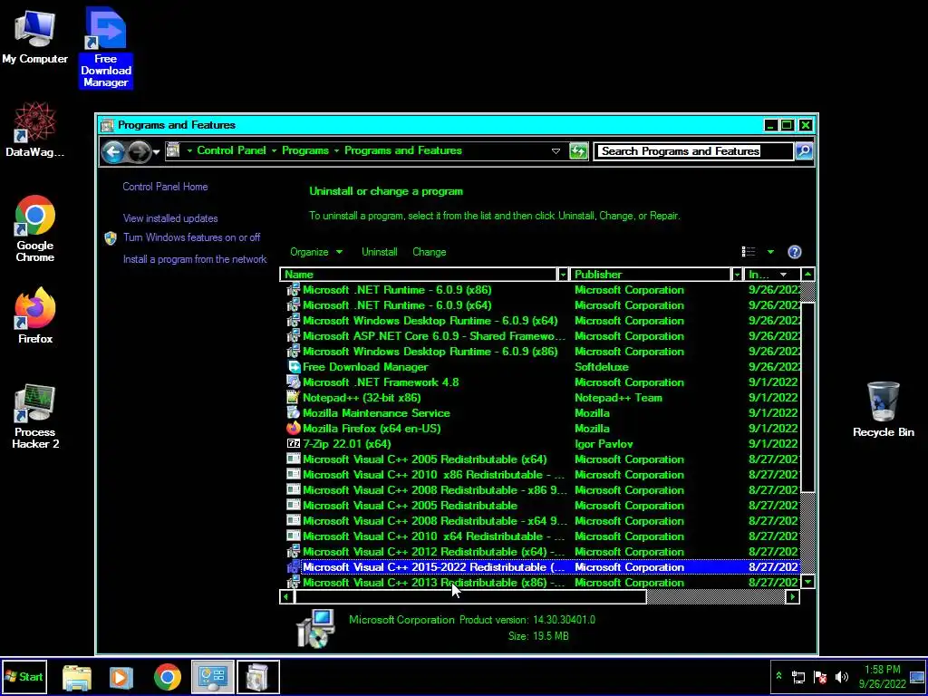
Task: Select Google Chrome desktop shortcut
Action: (35, 229)
